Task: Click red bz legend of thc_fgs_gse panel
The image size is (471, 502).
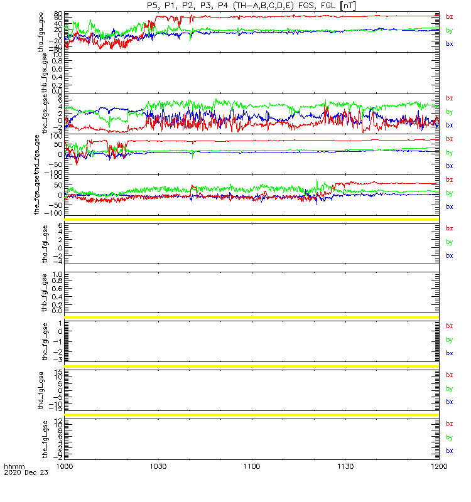Action: (x=450, y=99)
